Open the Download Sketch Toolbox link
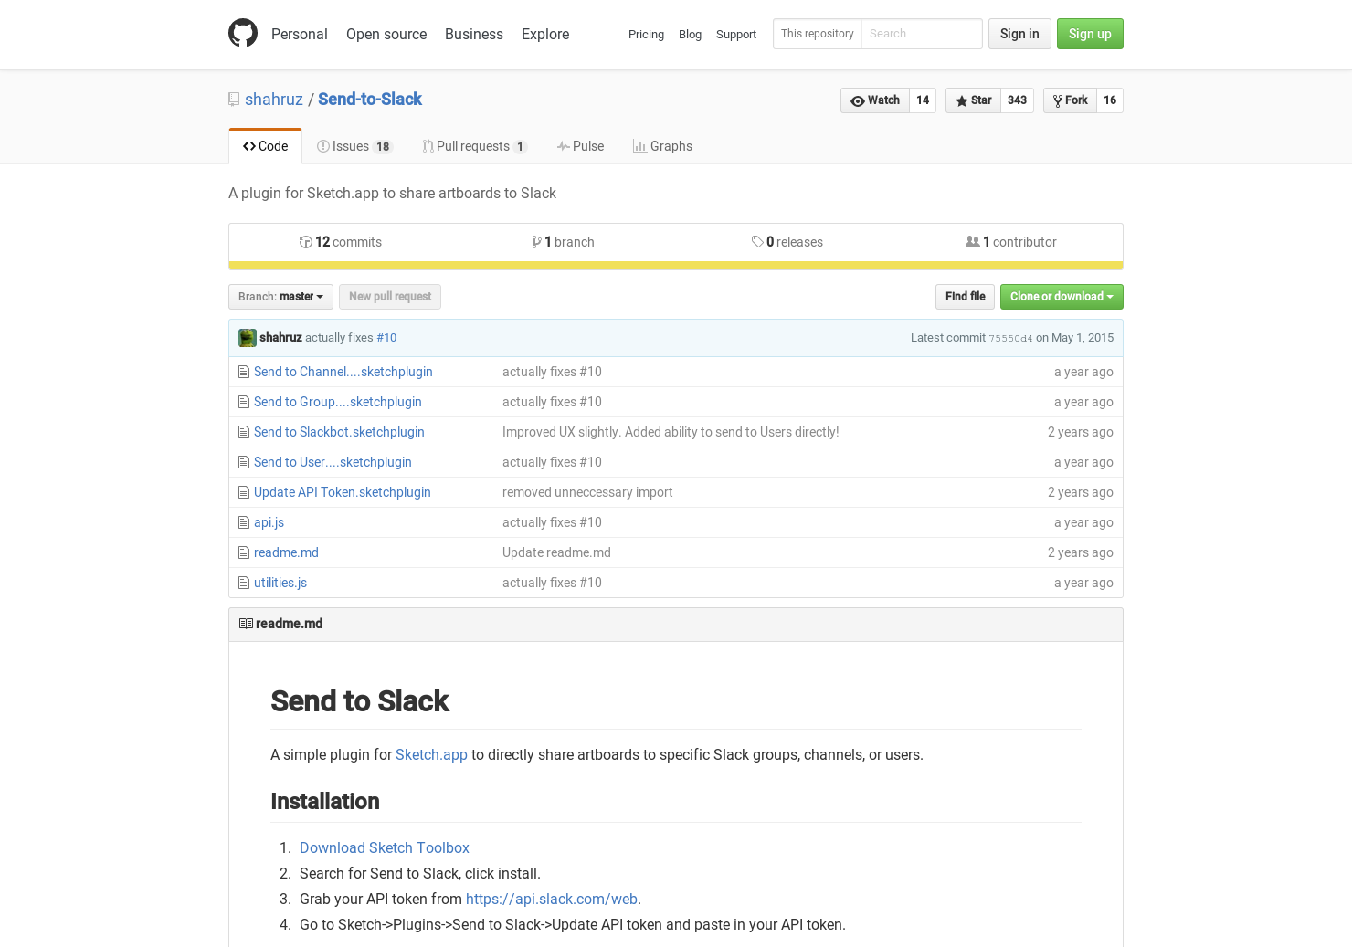 coord(385,847)
